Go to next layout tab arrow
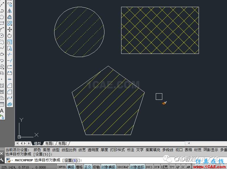 25,143
